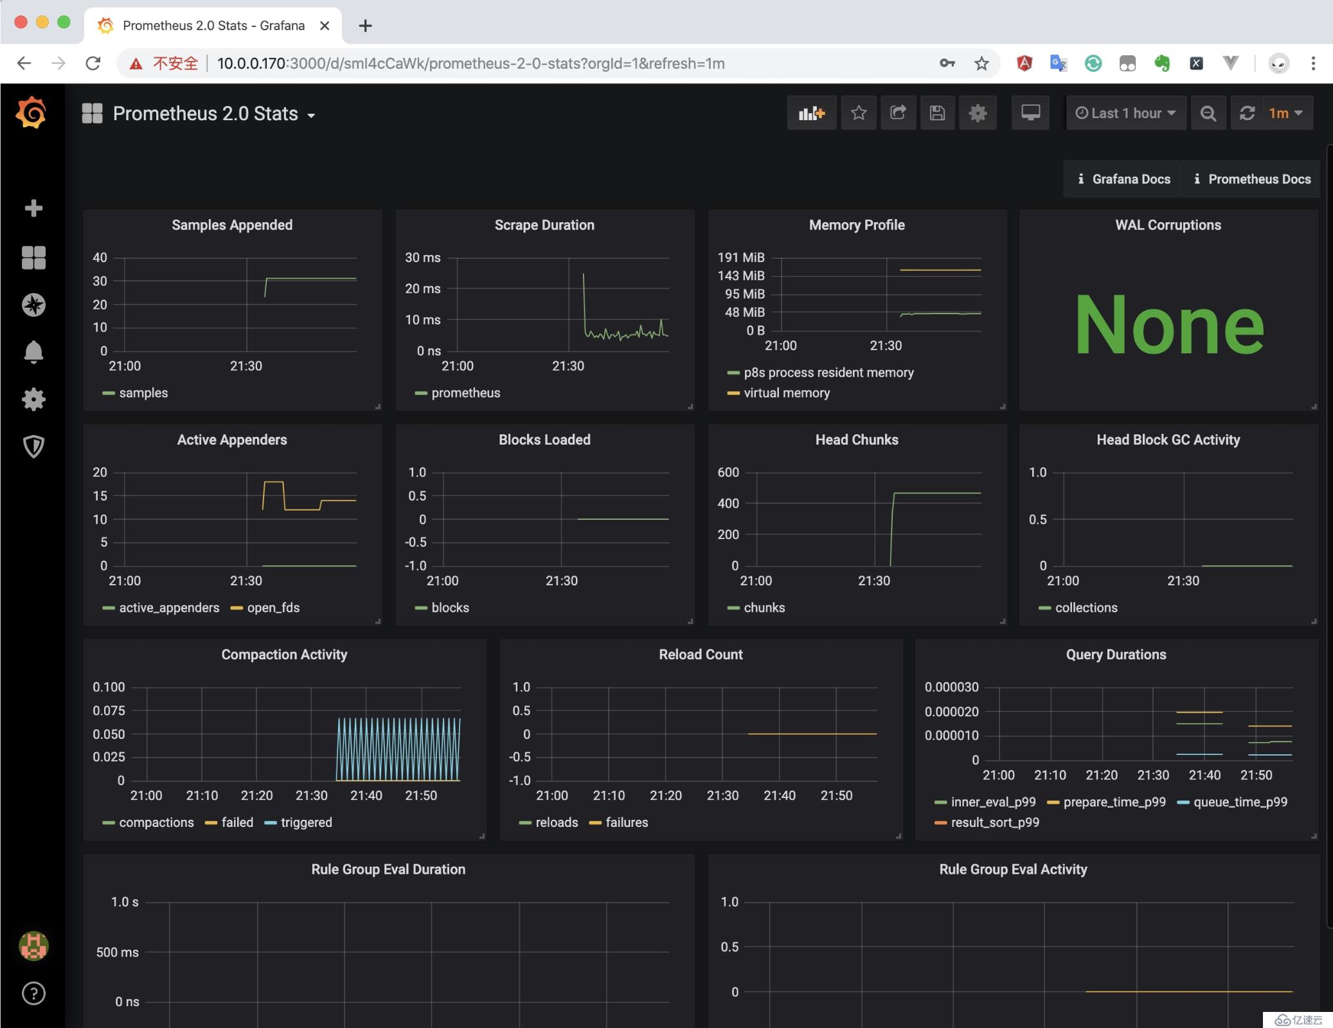
Task: Close the Prometheus 2.0 Stats tab
Action: click(325, 26)
